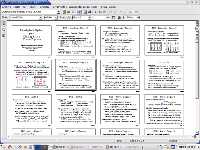Click the Redo arrow icon

115,12
